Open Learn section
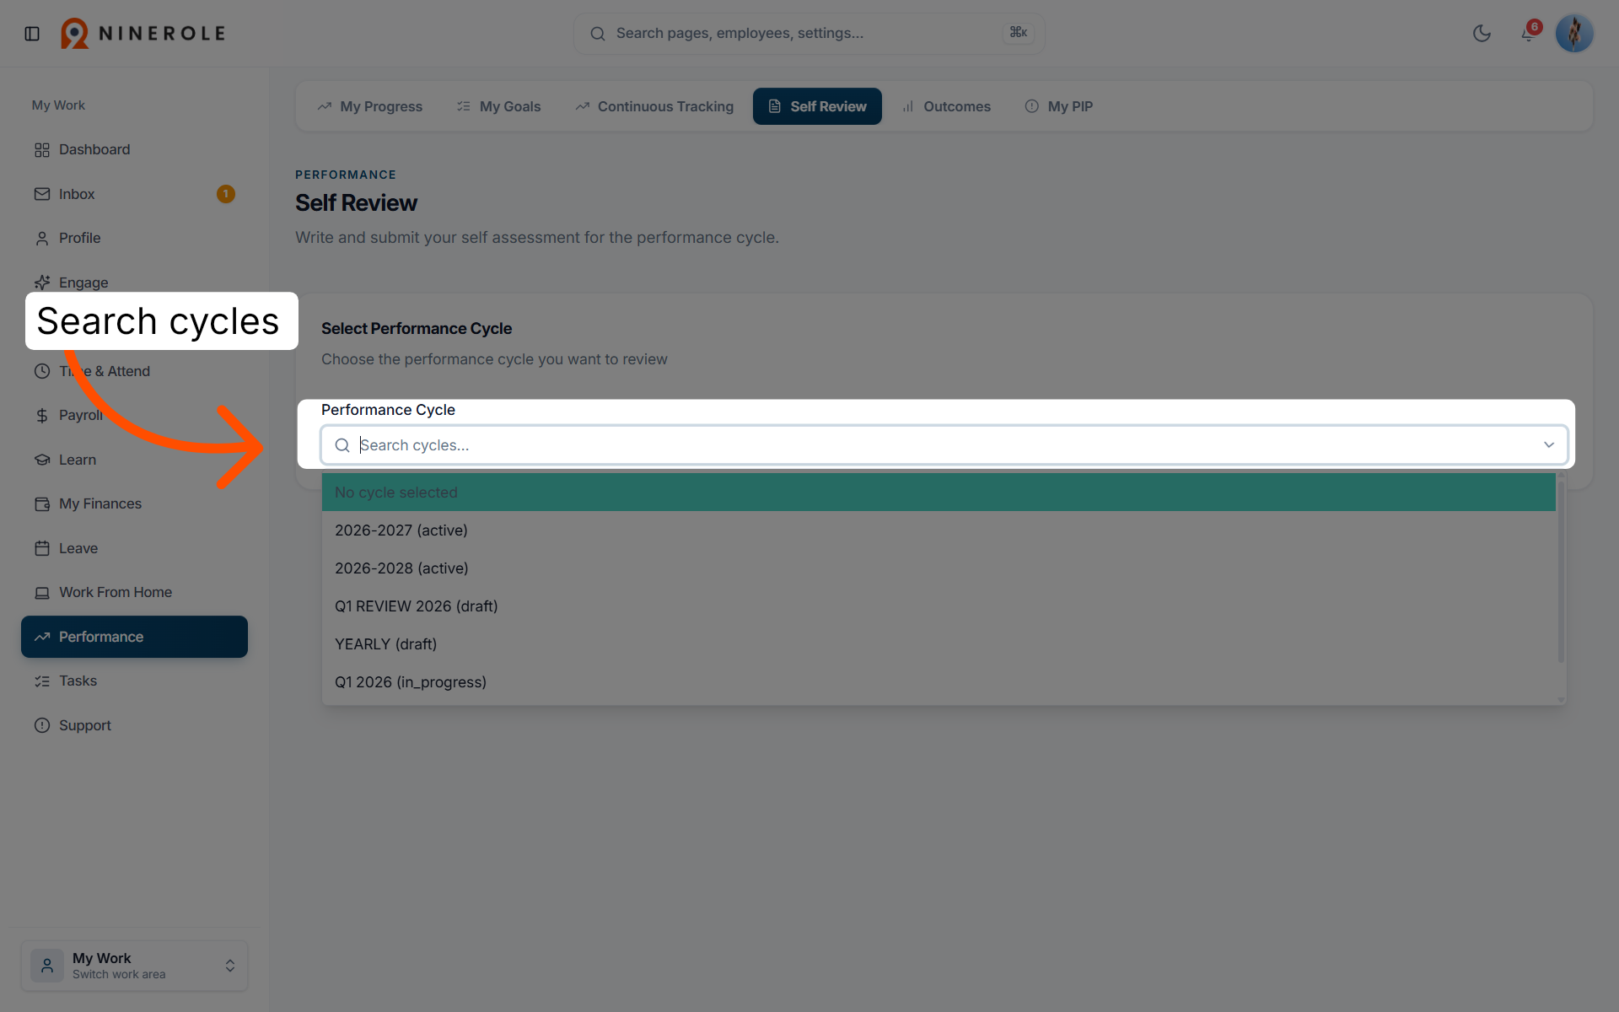This screenshot has height=1012, width=1619. click(135, 460)
